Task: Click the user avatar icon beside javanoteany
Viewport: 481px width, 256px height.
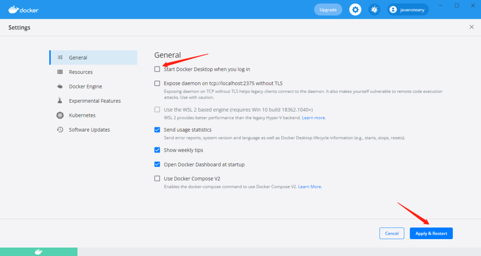Action: click(x=393, y=10)
